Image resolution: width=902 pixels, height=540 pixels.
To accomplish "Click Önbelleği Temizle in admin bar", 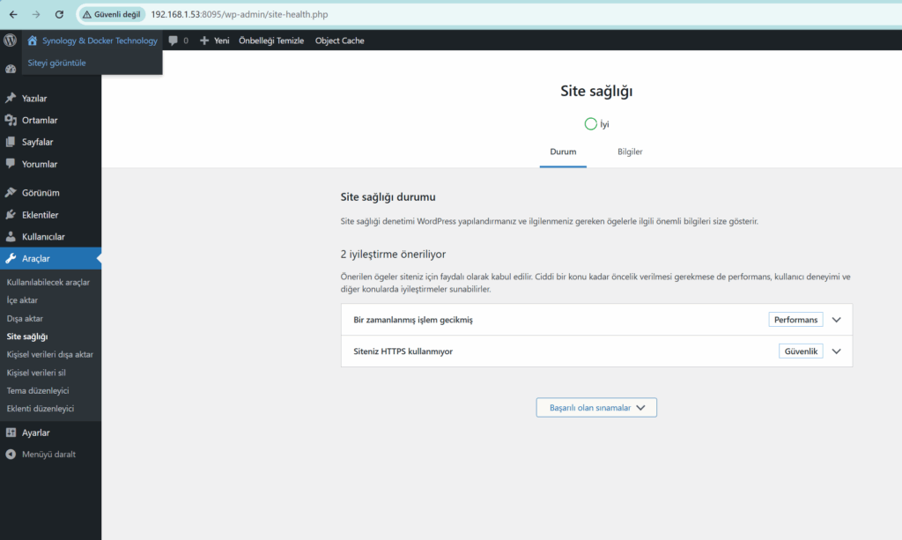I will [270, 41].
